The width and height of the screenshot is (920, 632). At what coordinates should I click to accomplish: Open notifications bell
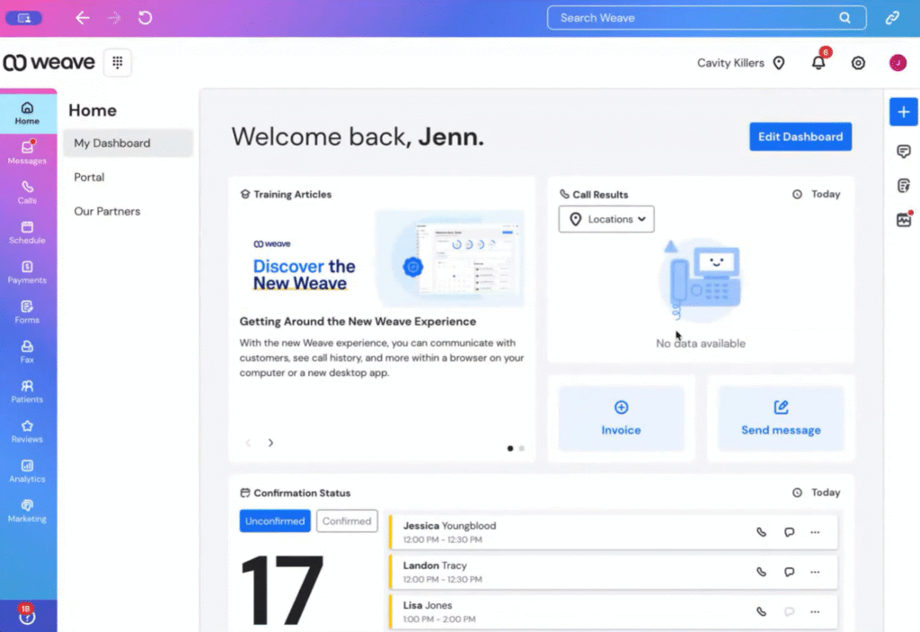(x=818, y=63)
